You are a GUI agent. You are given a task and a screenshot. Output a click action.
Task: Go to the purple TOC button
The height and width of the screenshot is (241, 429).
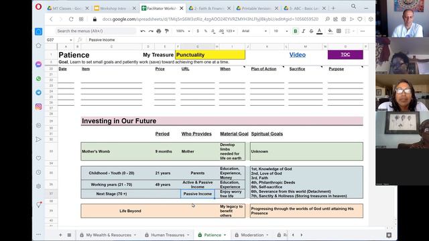345,55
